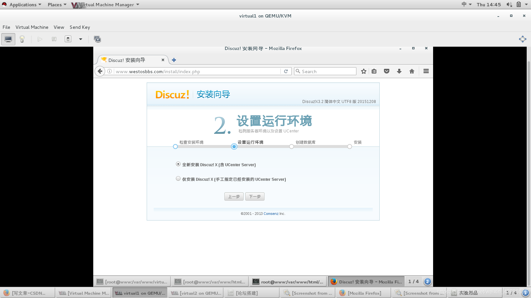The height and width of the screenshot is (298, 531).
Task: Switch to 写文章-CSDN host taskbar window
Action: click(x=28, y=293)
